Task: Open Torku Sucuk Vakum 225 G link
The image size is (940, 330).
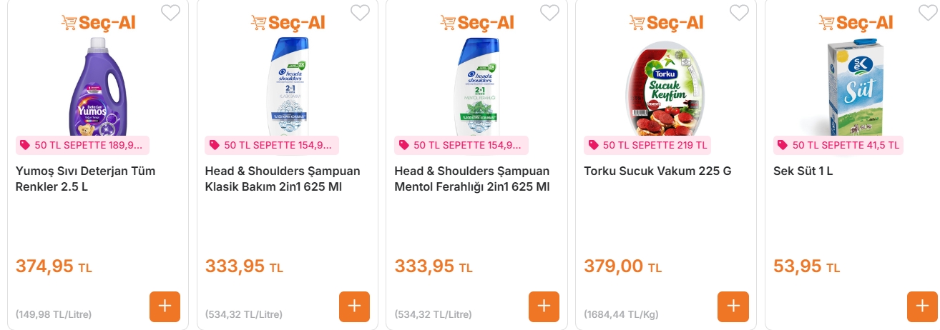Action: click(x=657, y=171)
